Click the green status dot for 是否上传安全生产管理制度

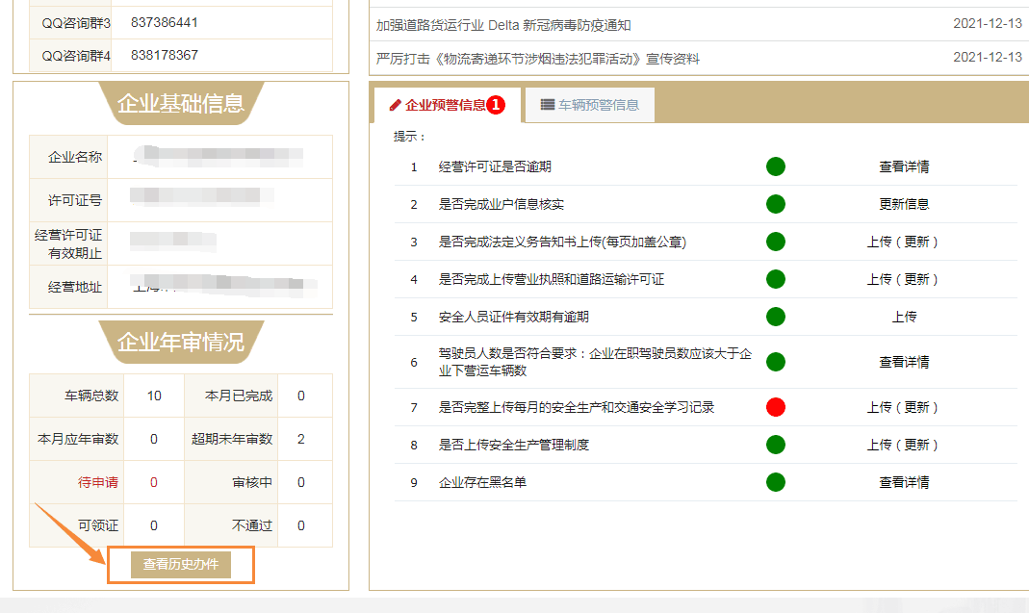[775, 445]
